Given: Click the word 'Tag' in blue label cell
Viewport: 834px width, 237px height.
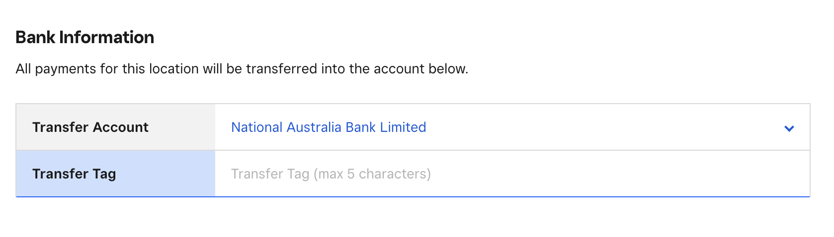Looking at the screenshot, I should click(104, 174).
